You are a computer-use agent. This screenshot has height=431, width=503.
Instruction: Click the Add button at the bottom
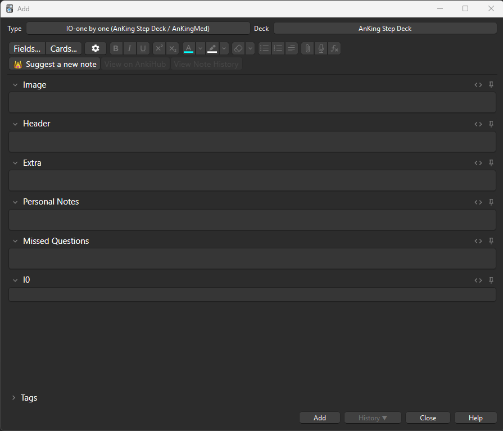pyautogui.click(x=320, y=418)
